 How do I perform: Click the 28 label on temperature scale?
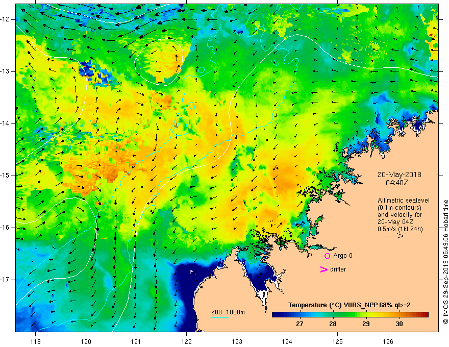[x=333, y=324]
